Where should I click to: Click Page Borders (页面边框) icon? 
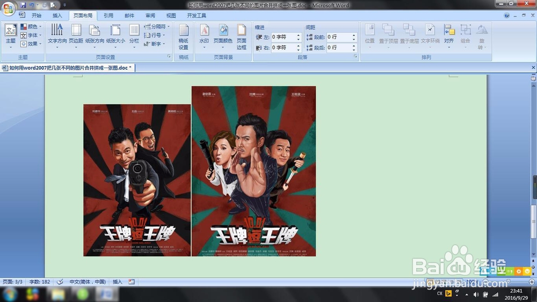pyautogui.click(x=242, y=36)
